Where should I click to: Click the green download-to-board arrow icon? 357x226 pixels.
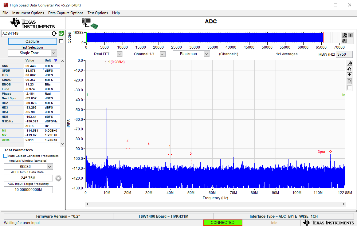pyautogui.click(x=61, y=33)
